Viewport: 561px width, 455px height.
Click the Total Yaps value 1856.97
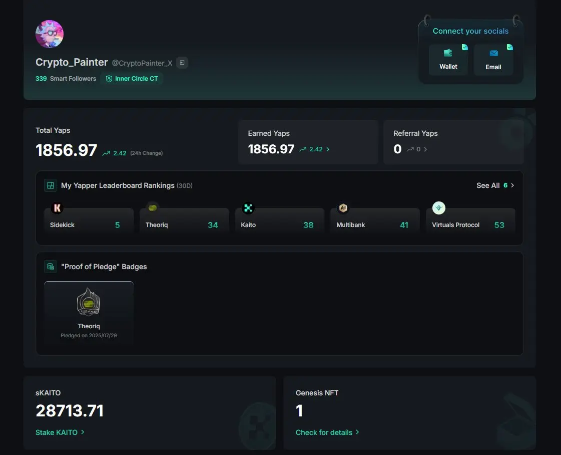pos(66,150)
